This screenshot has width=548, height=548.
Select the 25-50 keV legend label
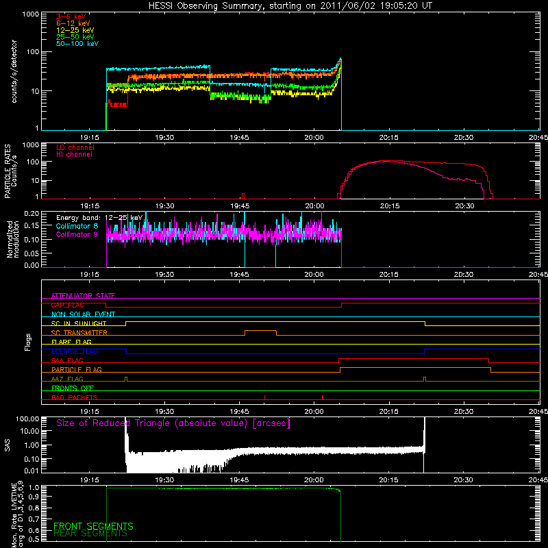click(75, 37)
